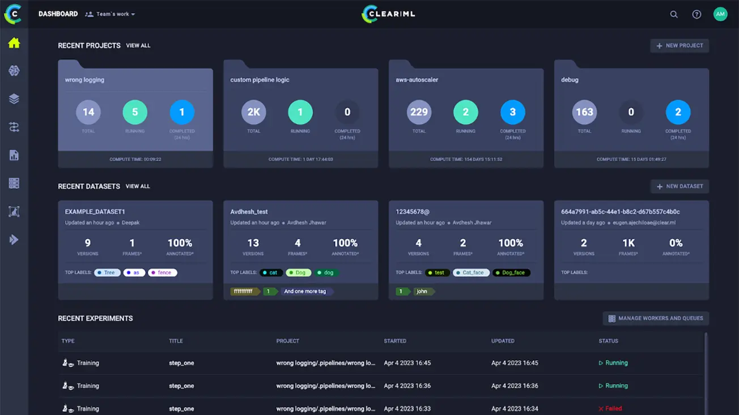
Task: Open the Applications icon in the sidebar
Action: click(13, 211)
